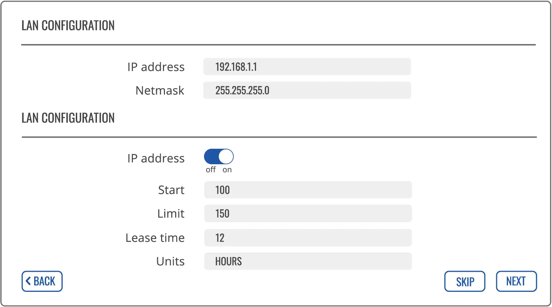Open the Units dropdown showing HOURS

pyautogui.click(x=307, y=262)
